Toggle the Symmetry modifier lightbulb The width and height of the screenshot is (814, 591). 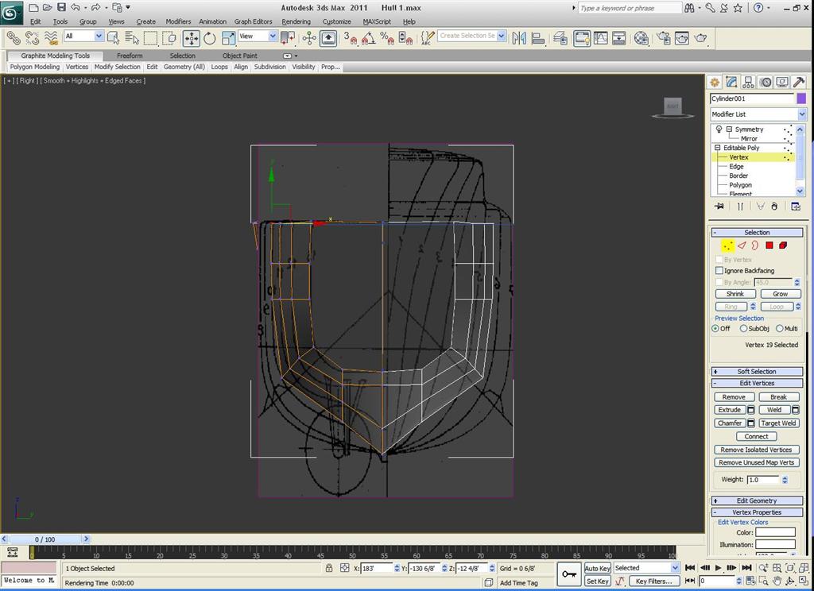coord(719,129)
